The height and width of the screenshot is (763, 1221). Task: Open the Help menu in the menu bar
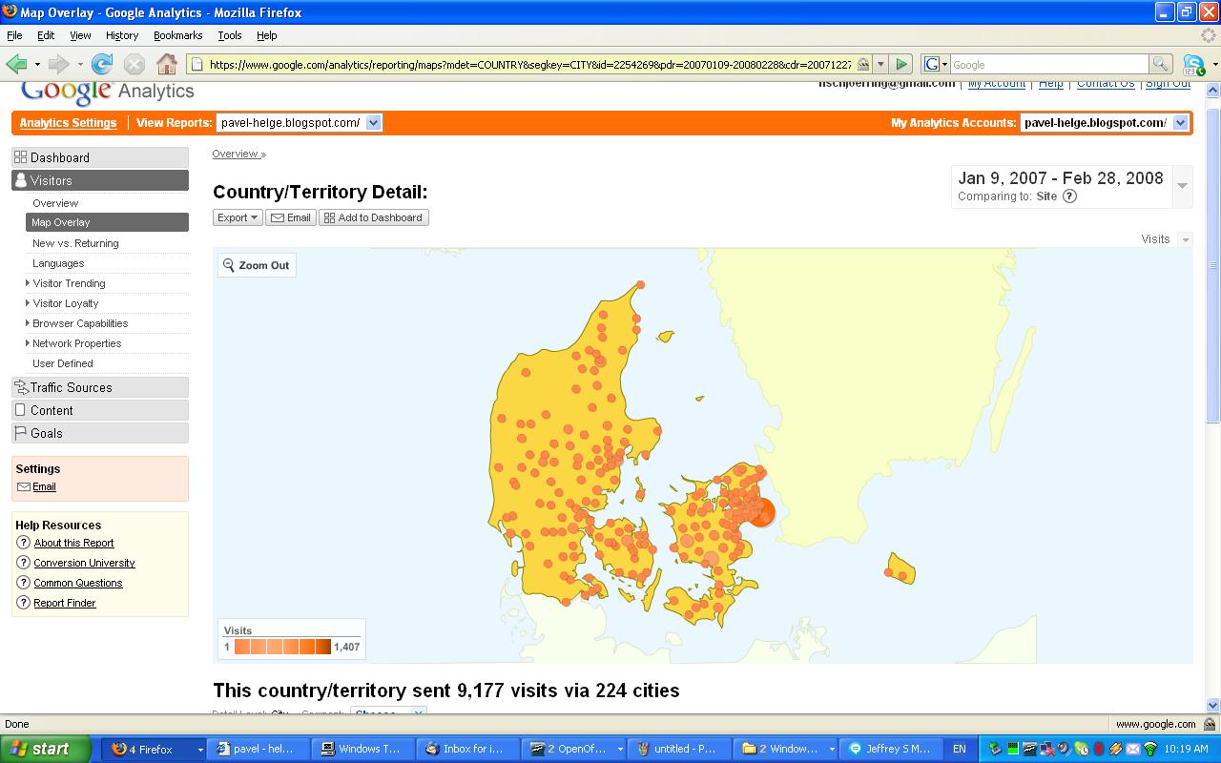coord(267,35)
